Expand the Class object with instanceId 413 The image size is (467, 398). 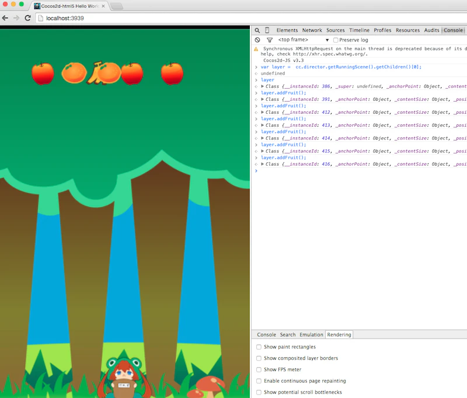pos(262,125)
